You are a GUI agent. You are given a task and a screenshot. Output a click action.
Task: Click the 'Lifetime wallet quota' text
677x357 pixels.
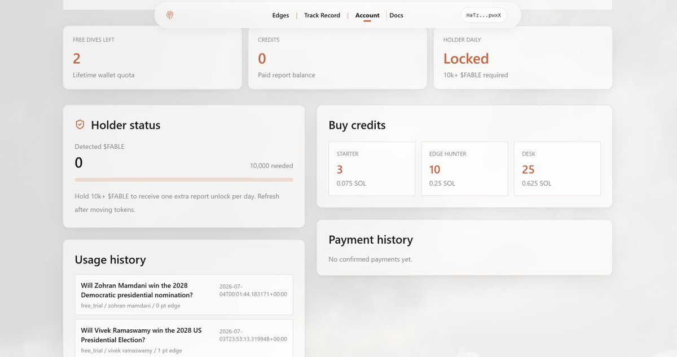tap(103, 75)
